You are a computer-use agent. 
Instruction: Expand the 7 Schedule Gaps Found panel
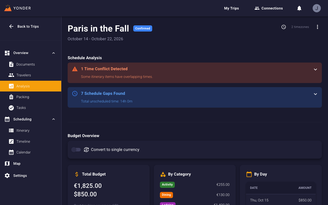315,94
